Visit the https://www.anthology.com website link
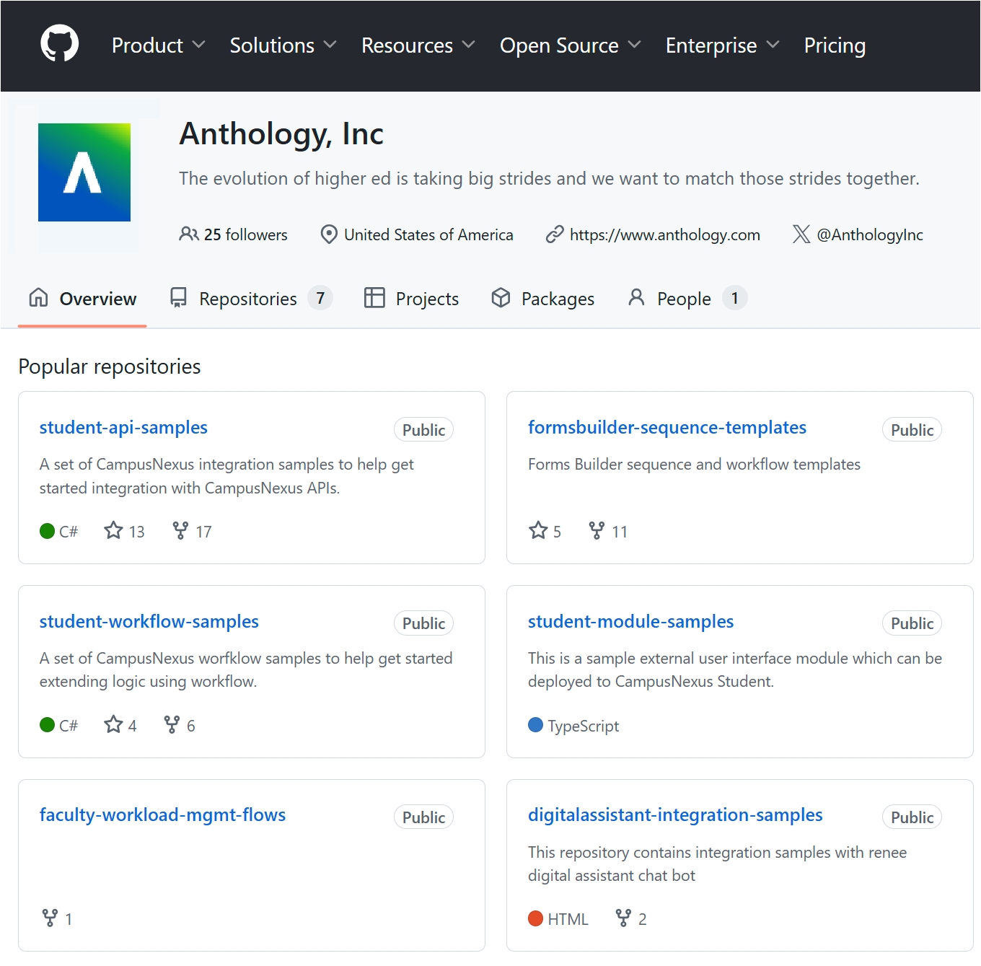This screenshot has width=981, height=966. click(664, 235)
